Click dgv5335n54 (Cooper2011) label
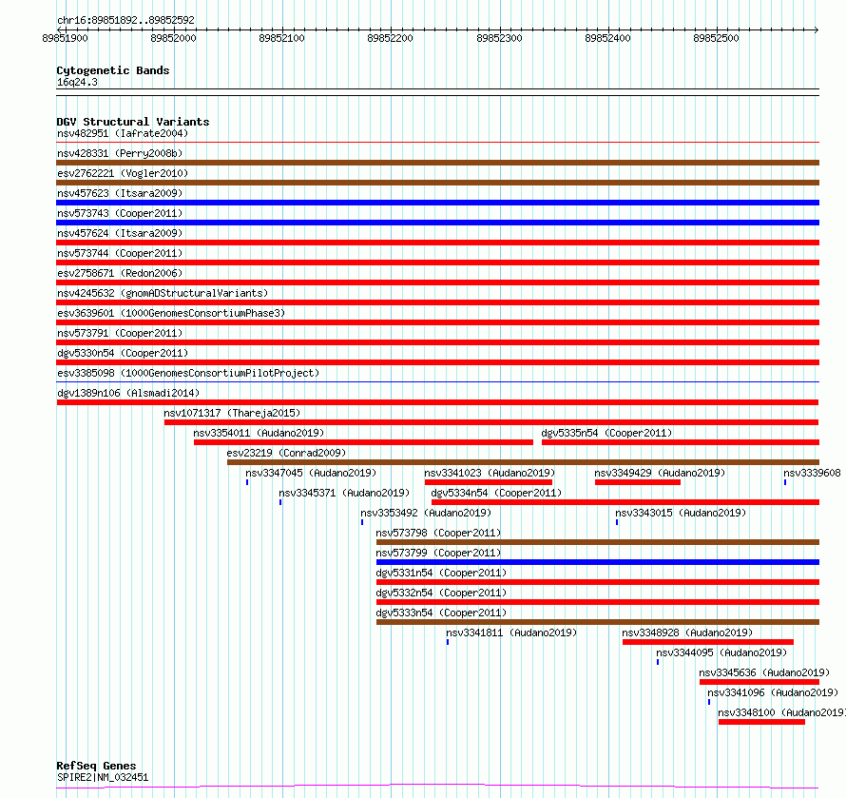Screen dimensions: 846x798 (607, 433)
